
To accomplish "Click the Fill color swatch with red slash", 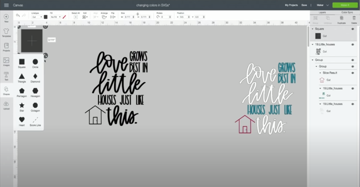I will [64, 17].
